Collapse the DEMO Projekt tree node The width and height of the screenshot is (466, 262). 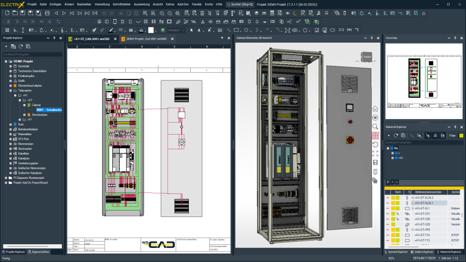pos(5,61)
